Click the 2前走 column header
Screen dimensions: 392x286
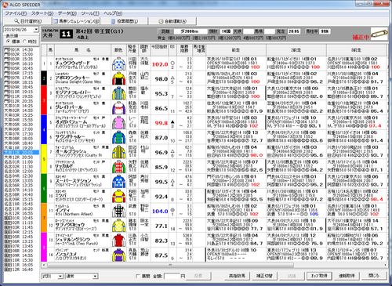click(296, 50)
